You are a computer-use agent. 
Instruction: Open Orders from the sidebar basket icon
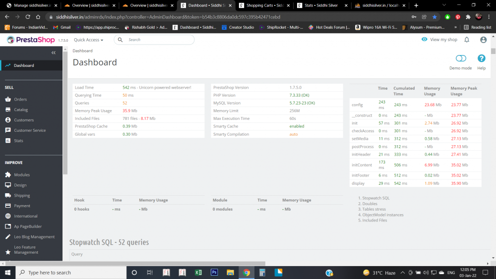pos(8,99)
